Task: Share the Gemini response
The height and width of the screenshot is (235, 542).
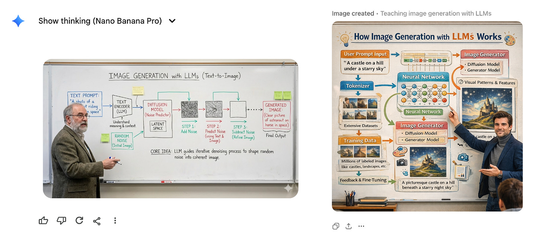Action: pos(97,221)
